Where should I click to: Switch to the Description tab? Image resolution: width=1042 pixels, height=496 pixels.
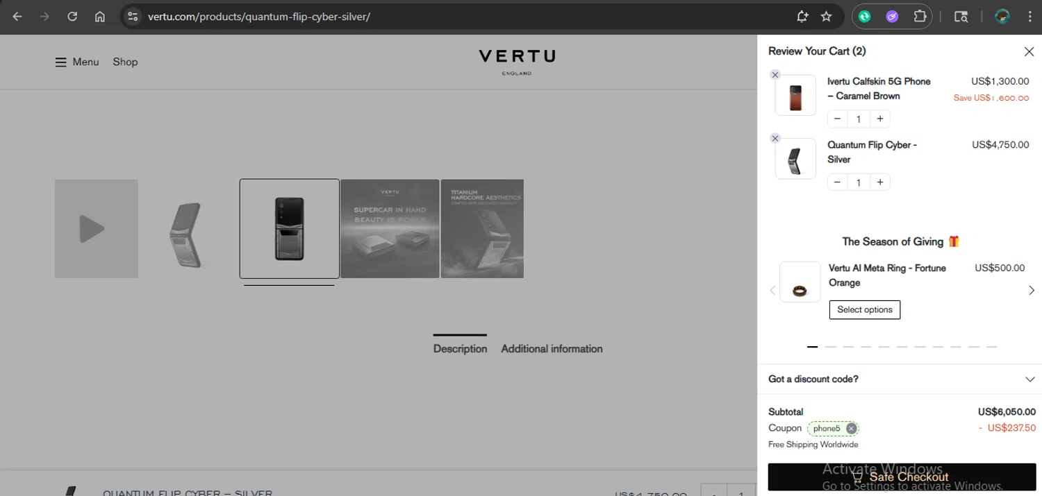(460, 348)
